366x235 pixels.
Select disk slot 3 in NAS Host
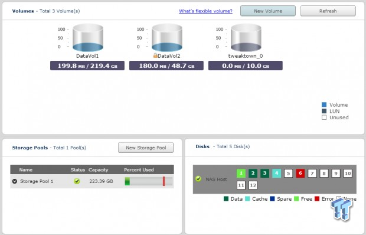pyautogui.click(x=264, y=173)
